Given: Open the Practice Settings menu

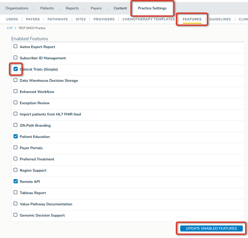Looking at the screenshot, I should 152,8.
